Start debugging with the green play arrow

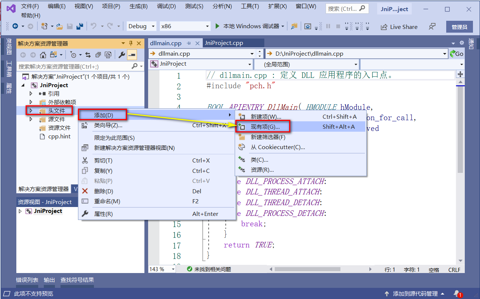pos(218,26)
